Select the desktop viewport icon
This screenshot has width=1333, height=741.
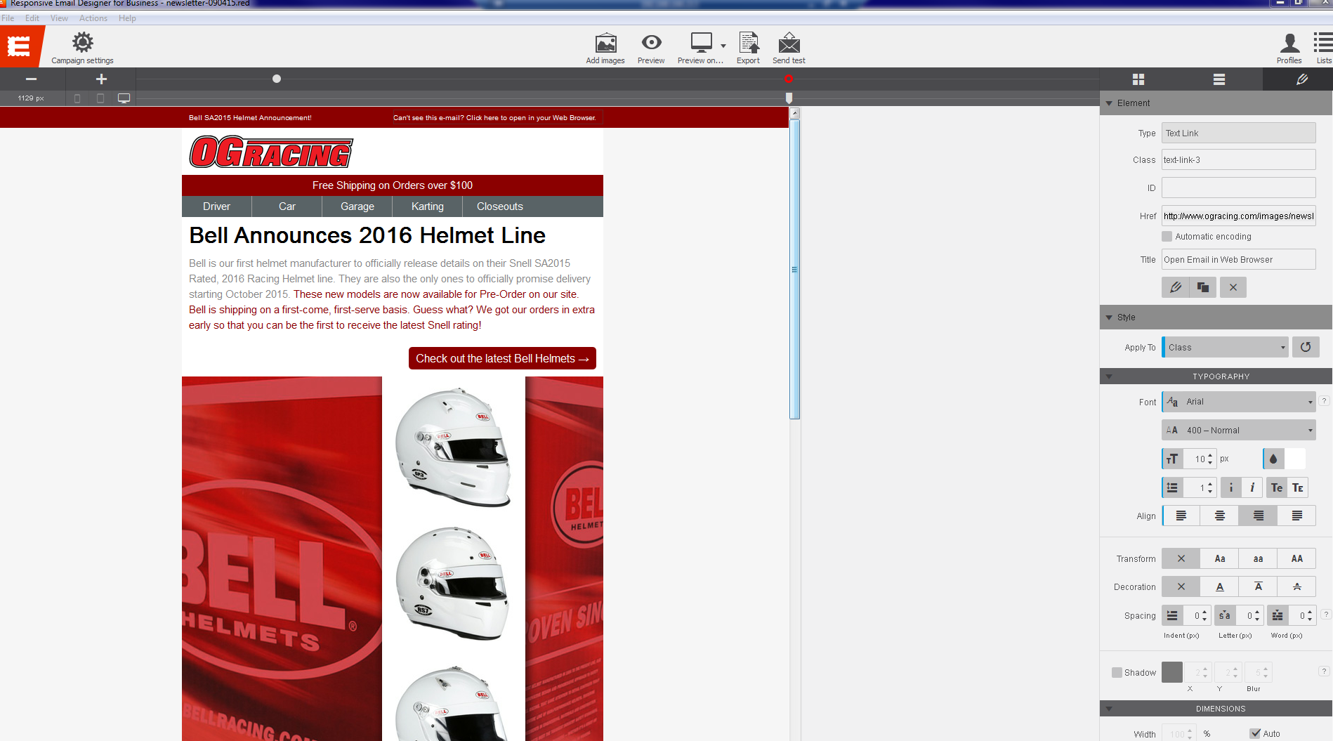[124, 98]
